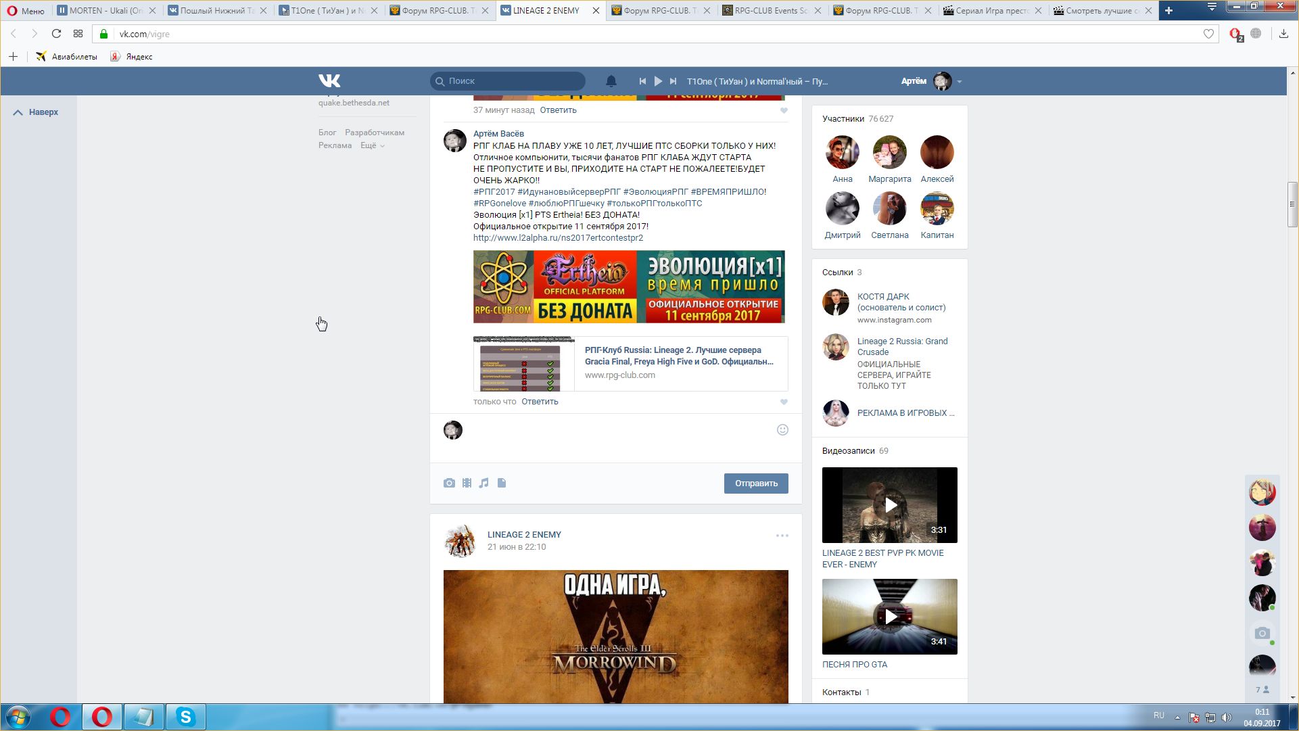The image size is (1299, 731).
Task: Open the emoji smiley picker
Action: point(782,430)
